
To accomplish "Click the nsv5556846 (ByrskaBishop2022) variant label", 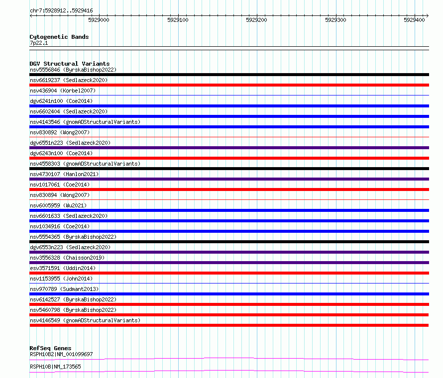I will click(73, 70).
